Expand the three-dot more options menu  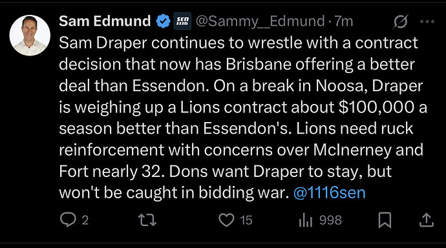tap(427, 21)
